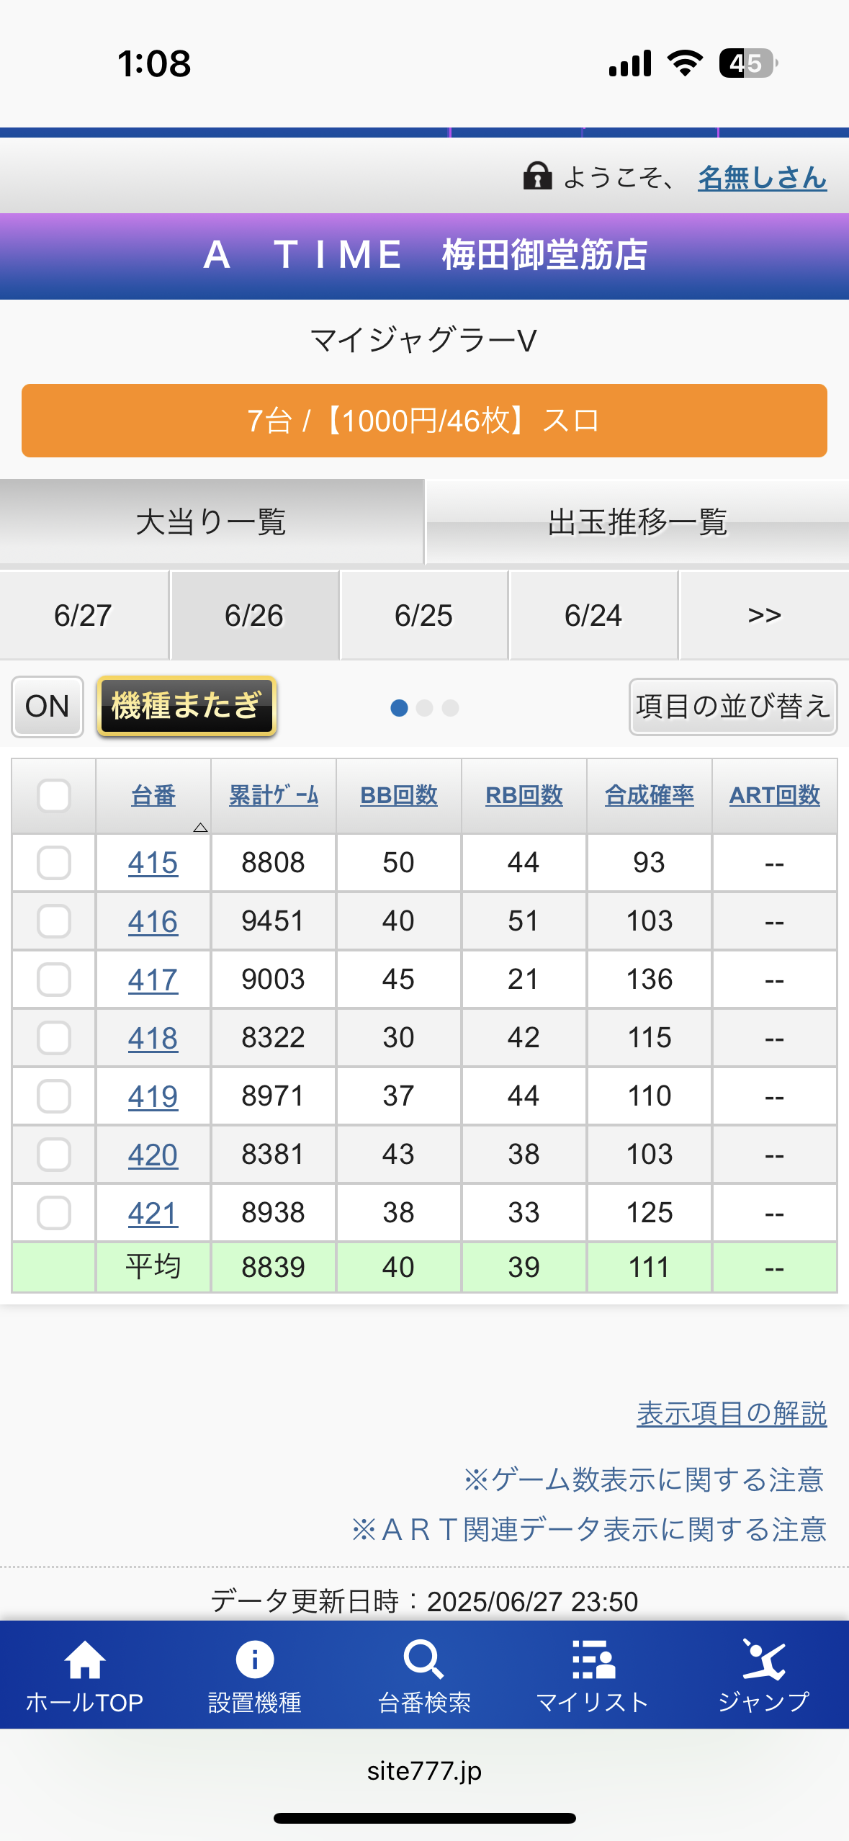Open machine 417 details link
849x1841 pixels.
[153, 980]
